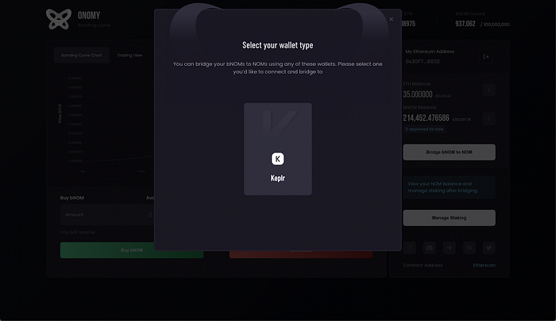Open the Twitter social icon

[488, 248]
